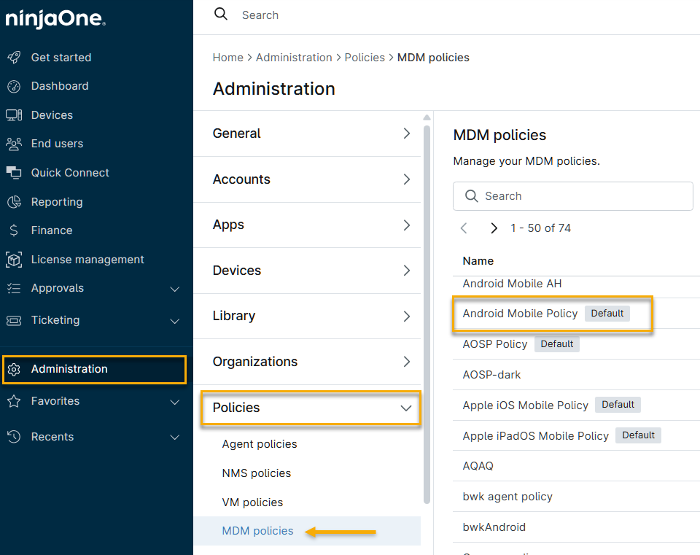This screenshot has width=700, height=555.
Task: Select VM policies submenu item
Action: (x=252, y=502)
